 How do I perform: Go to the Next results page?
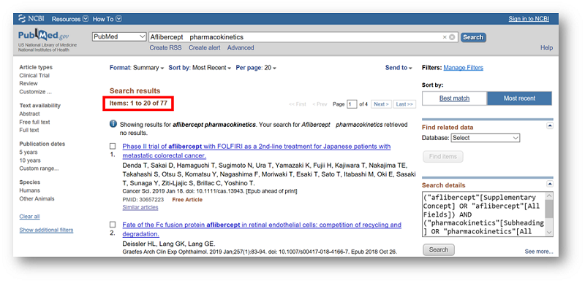click(381, 104)
